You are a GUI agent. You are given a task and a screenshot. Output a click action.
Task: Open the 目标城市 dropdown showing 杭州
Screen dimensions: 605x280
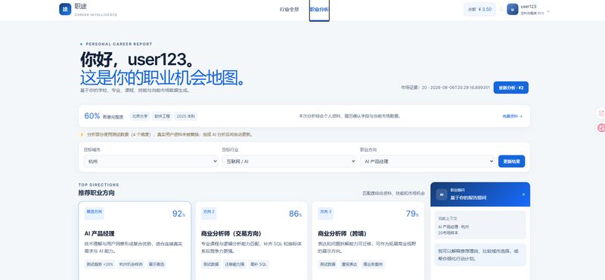coord(150,162)
